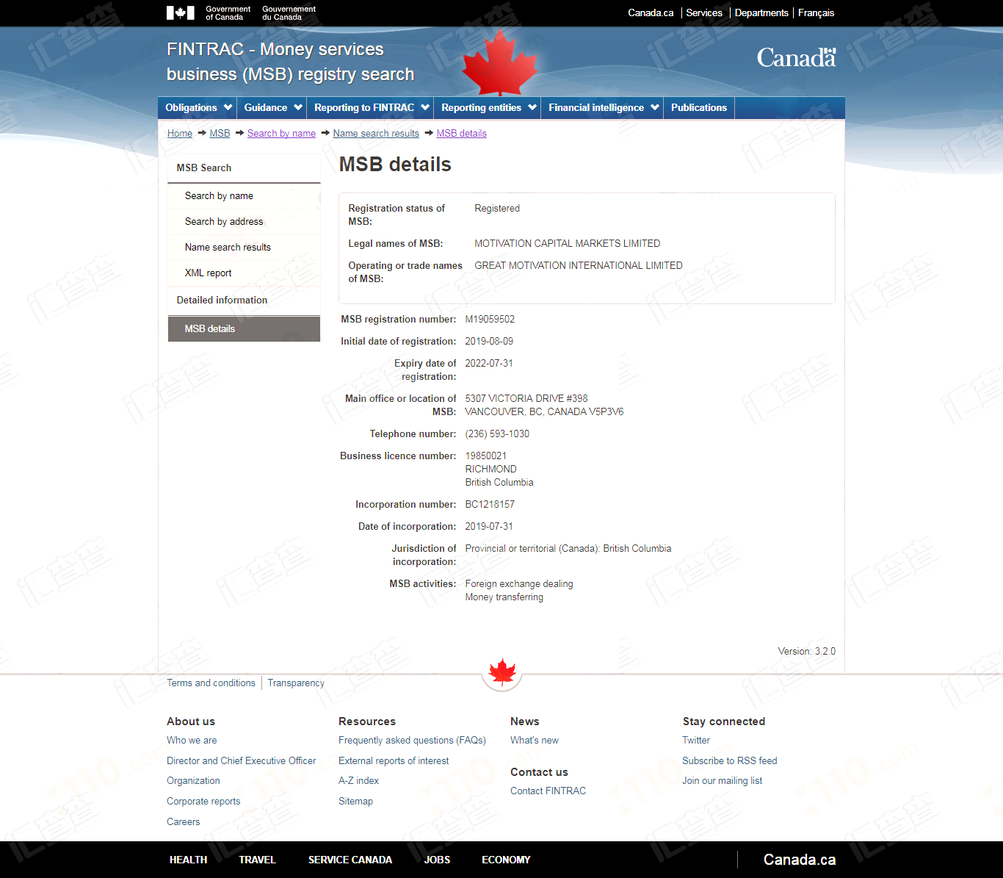The height and width of the screenshot is (878, 1003).
Task: Click the Government of Canada flag logo
Action: coord(181,12)
